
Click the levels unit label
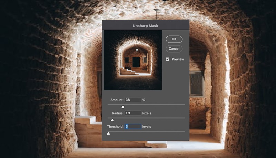pyautogui.click(x=147, y=126)
